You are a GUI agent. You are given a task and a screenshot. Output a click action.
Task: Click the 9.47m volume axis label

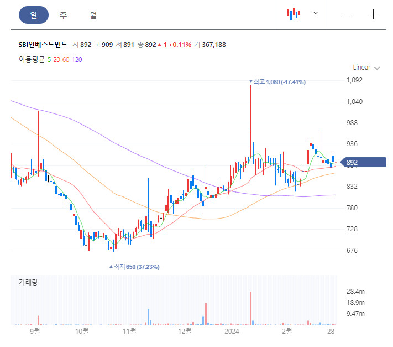point(355,314)
